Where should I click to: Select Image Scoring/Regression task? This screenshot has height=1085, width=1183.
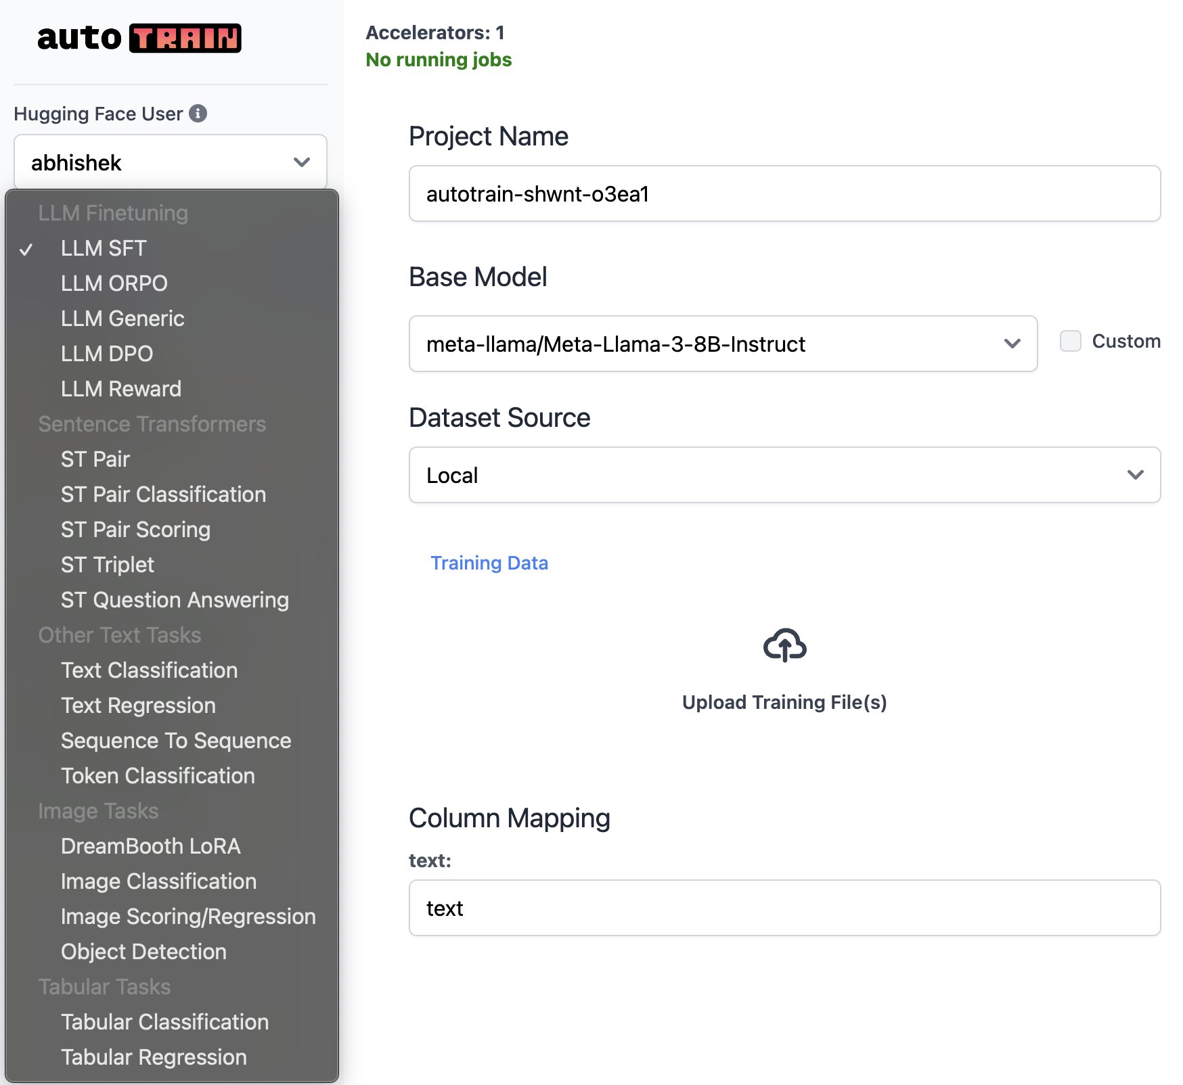point(172,917)
